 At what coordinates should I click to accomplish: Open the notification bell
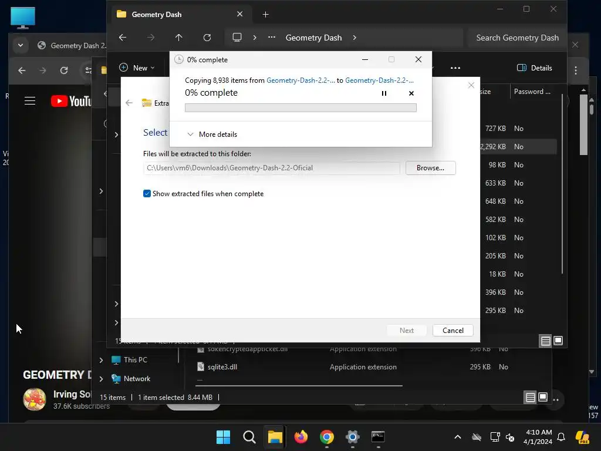click(561, 437)
